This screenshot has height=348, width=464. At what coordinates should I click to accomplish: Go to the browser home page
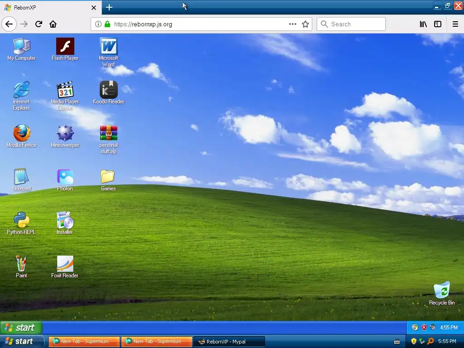point(53,24)
